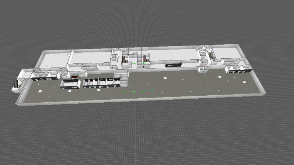Click the red object inside the small room

pos(75,77)
